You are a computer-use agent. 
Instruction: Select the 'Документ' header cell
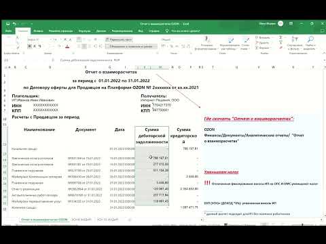(x=86, y=129)
